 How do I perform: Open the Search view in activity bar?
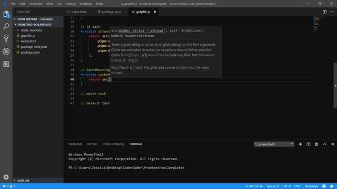point(6,26)
